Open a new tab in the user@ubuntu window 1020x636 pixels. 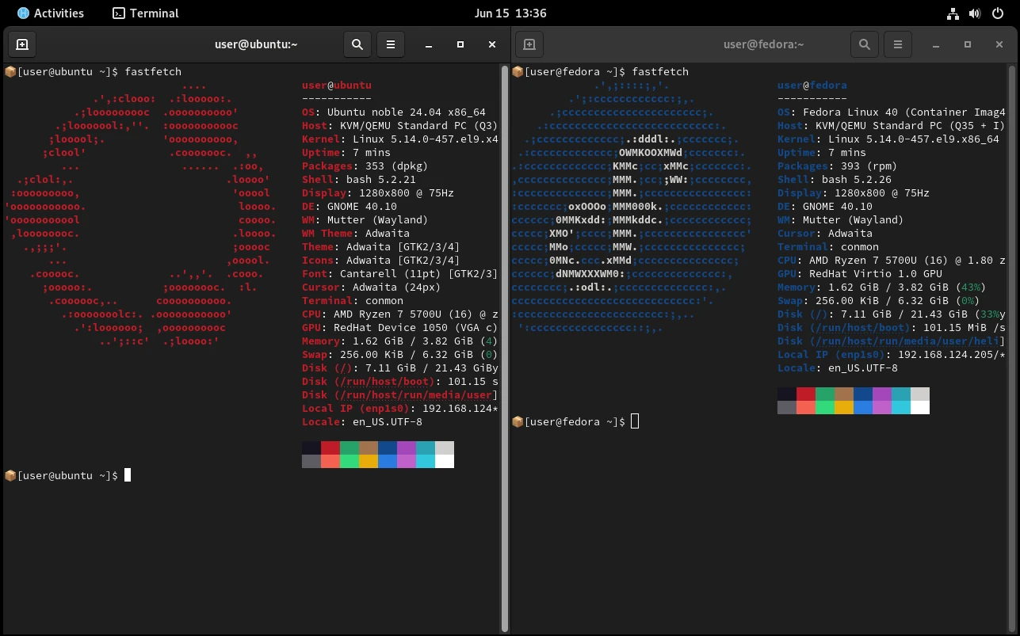(x=22, y=44)
